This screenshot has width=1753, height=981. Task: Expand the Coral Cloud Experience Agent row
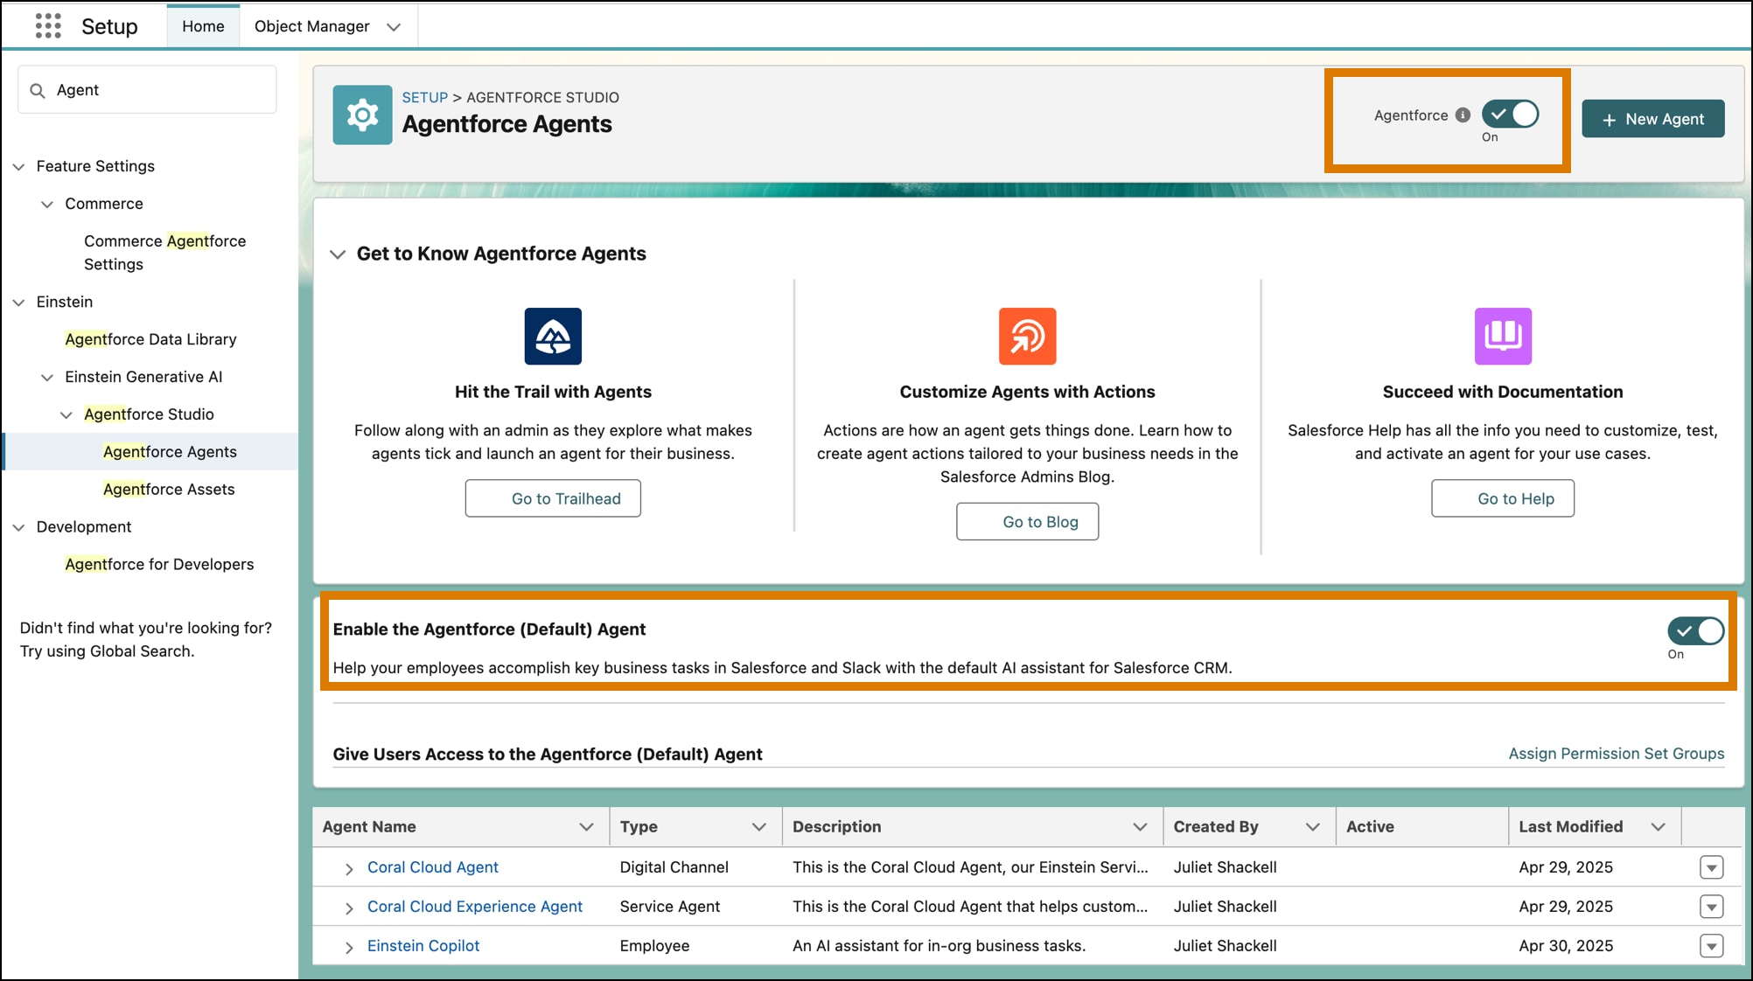pos(349,908)
